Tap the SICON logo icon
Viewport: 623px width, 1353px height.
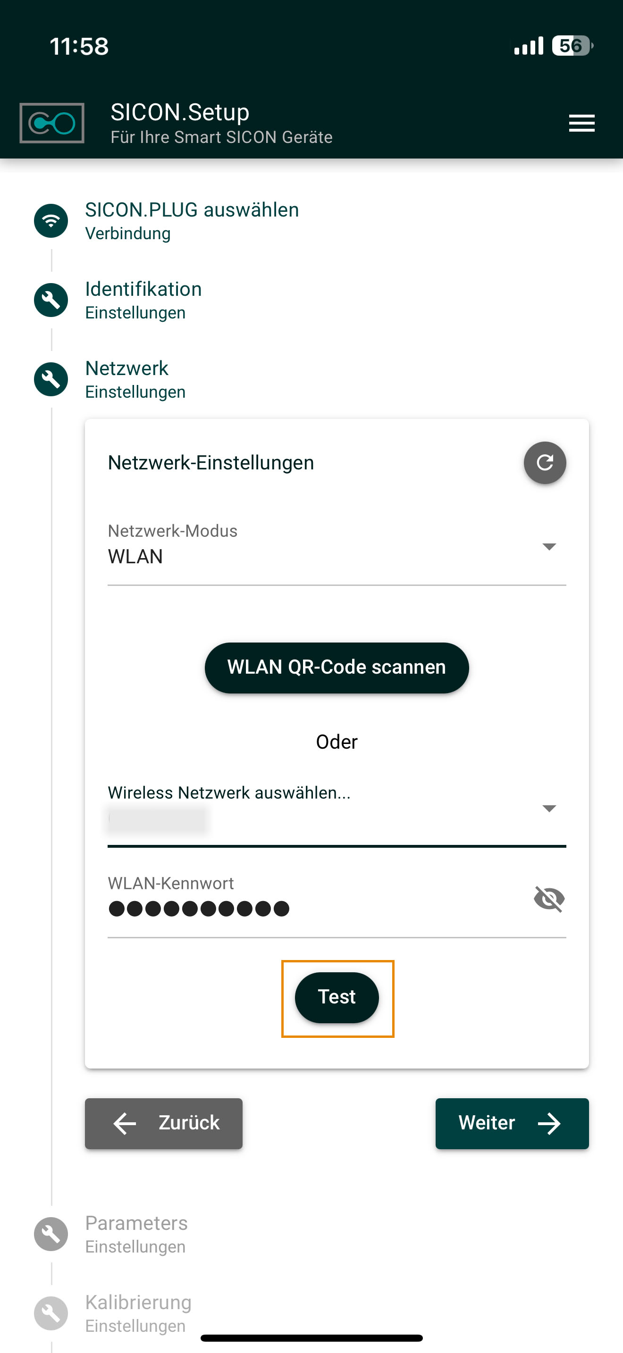tap(52, 124)
